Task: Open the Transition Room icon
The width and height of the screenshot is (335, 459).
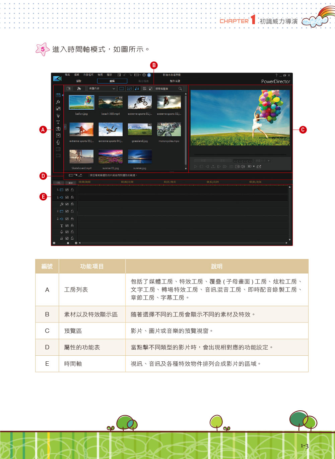Action: (58, 129)
